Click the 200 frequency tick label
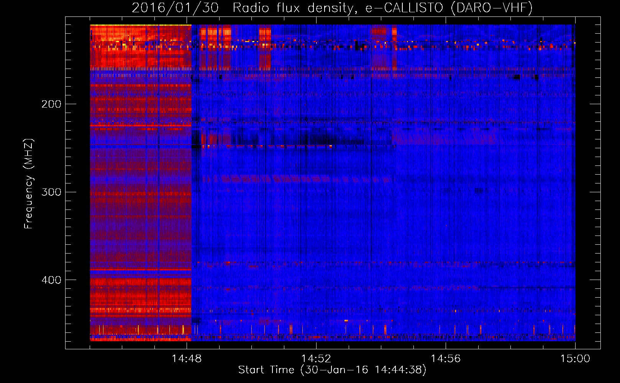This screenshot has width=620, height=383. [x=51, y=104]
